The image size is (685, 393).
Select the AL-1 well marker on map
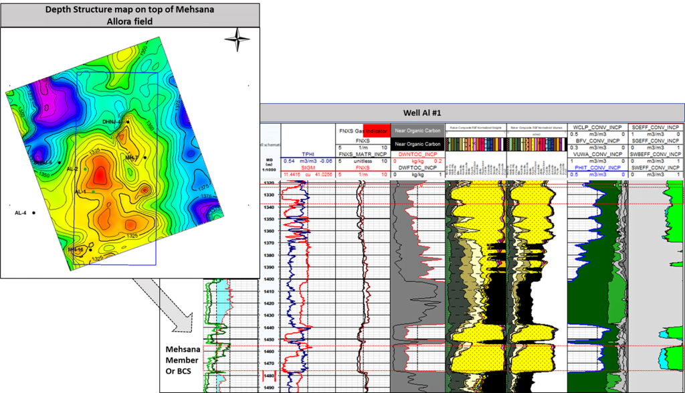94,192
